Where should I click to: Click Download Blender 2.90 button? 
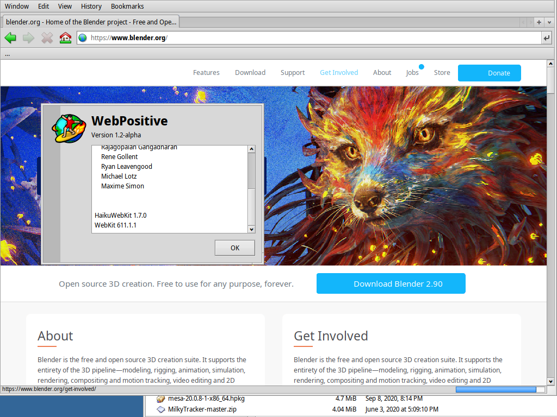click(x=391, y=283)
